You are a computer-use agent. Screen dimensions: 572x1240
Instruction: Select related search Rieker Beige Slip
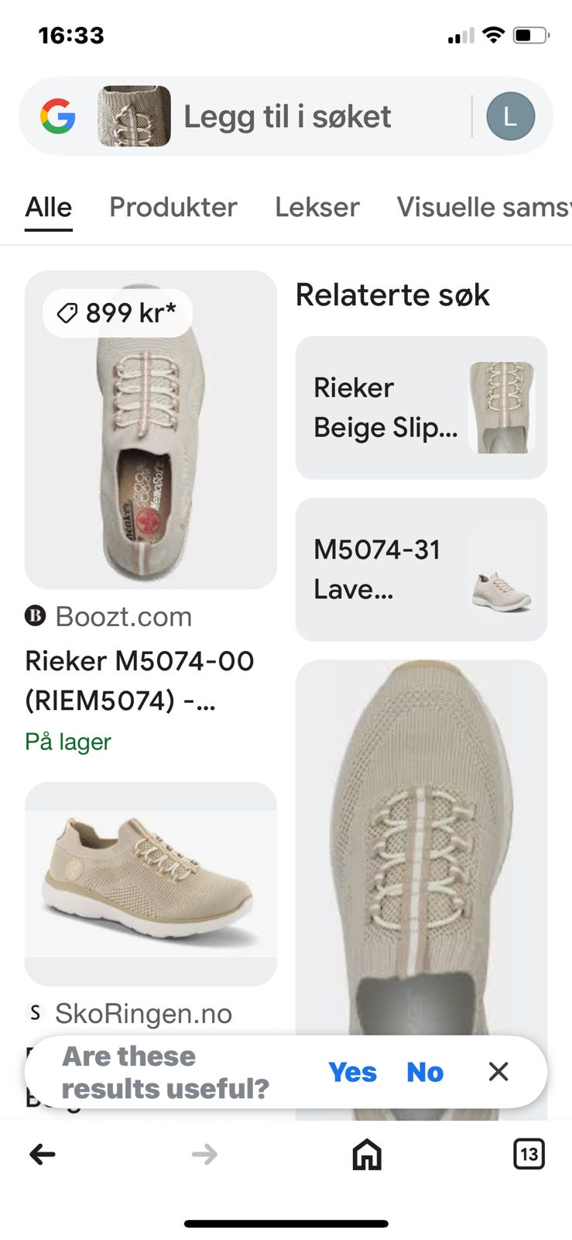[x=421, y=408]
